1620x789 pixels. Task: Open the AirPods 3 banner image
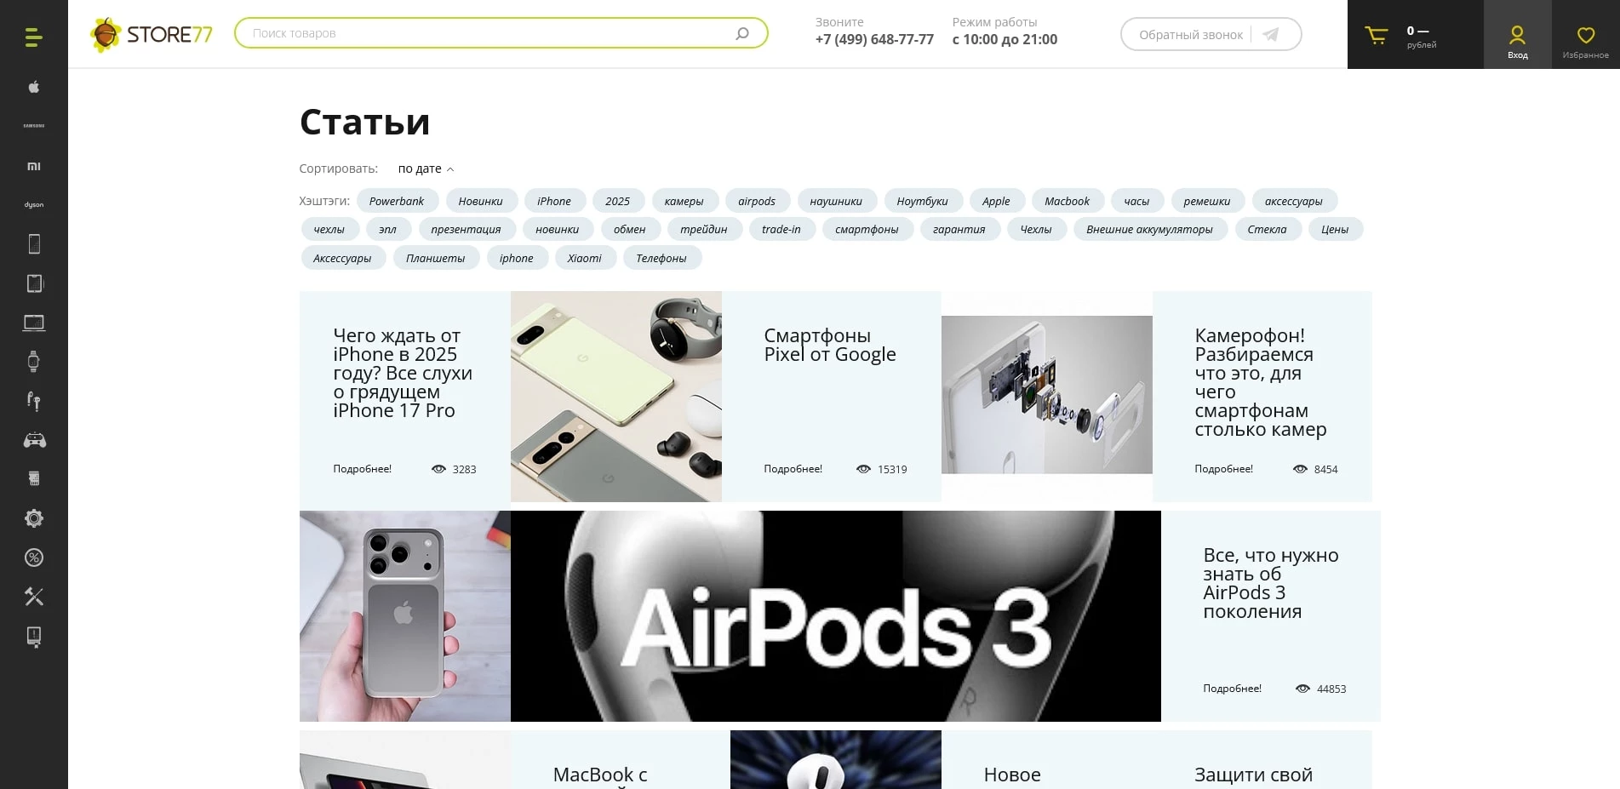835,616
